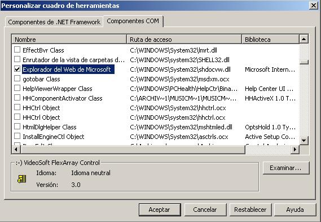
Task: Switch to Componentes de .NET Framework tab
Action: pos(54,22)
